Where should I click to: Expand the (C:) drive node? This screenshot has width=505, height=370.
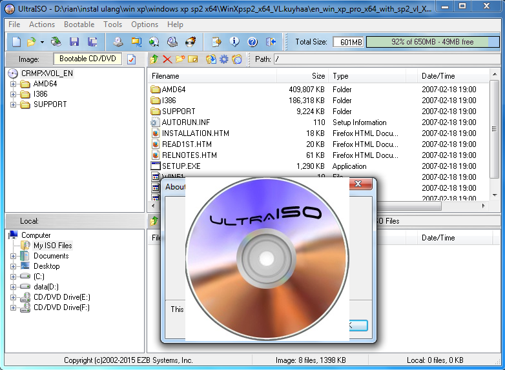(x=13, y=277)
